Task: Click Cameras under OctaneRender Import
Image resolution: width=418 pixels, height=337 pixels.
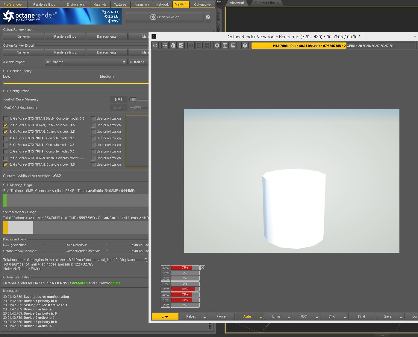Action: pyautogui.click(x=23, y=36)
